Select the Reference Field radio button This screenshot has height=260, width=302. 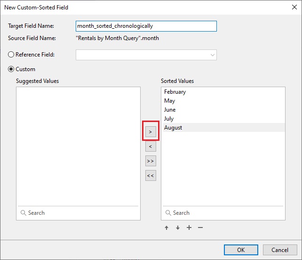click(11, 54)
